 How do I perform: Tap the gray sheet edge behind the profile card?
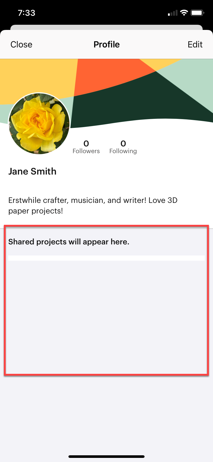[106, 27]
